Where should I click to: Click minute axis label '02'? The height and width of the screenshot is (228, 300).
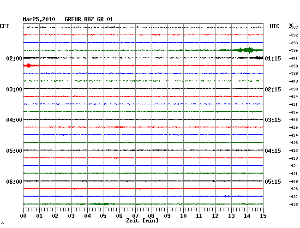pyautogui.click(x=55, y=216)
